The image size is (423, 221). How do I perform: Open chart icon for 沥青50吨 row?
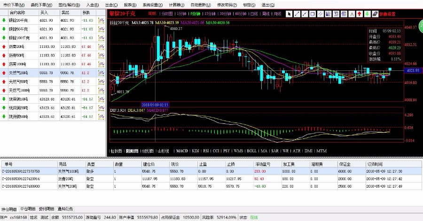(101, 55)
